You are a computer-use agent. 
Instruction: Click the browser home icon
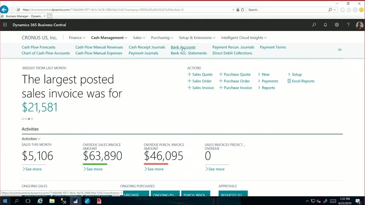[342, 10]
